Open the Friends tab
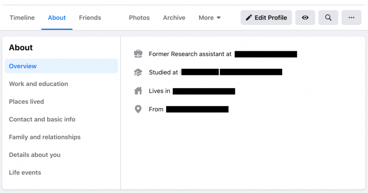 click(90, 17)
